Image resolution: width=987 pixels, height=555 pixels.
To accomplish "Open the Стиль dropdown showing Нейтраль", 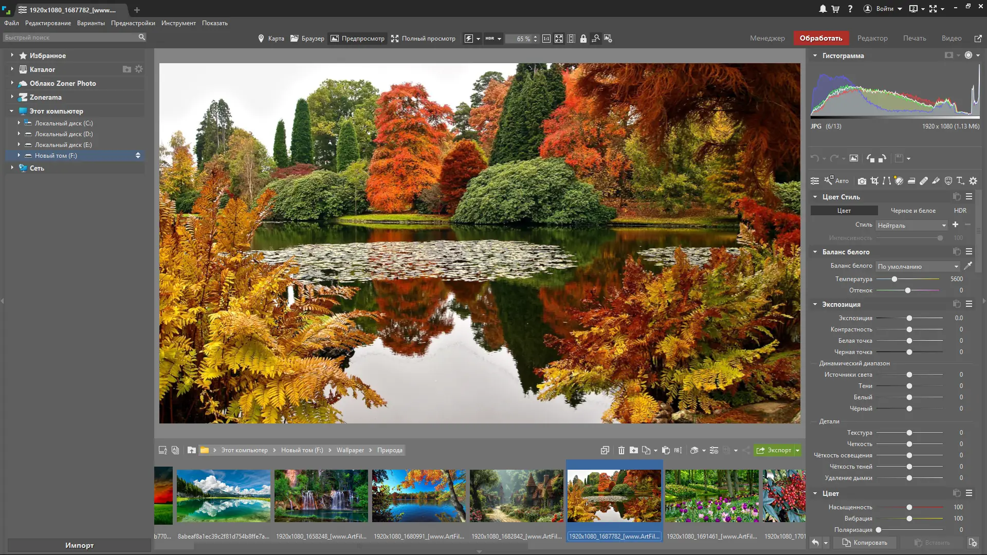I will [x=911, y=225].
